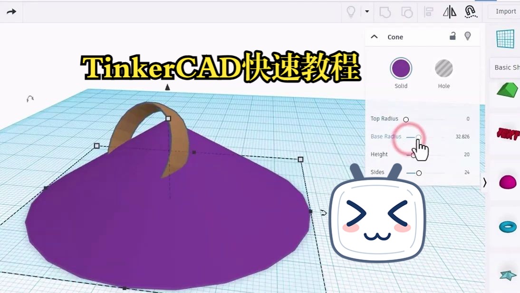This screenshot has width=520, height=293.
Task: Open the Align tool
Action: click(x=428, y=12)
